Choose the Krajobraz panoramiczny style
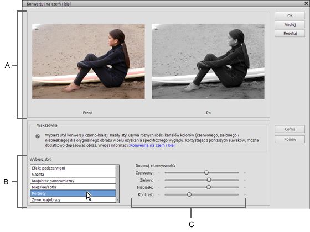 [x=73, y=181]
